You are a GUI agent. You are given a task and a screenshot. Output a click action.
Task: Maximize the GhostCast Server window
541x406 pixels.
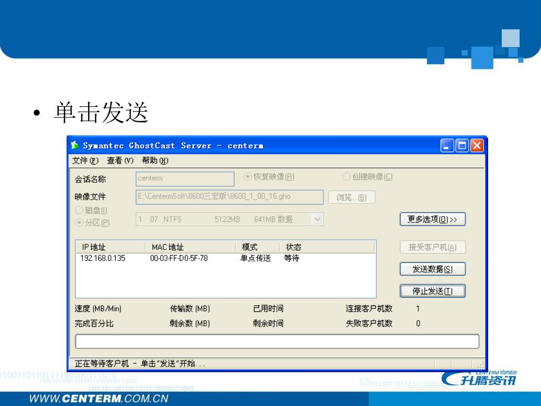(462, 146)
